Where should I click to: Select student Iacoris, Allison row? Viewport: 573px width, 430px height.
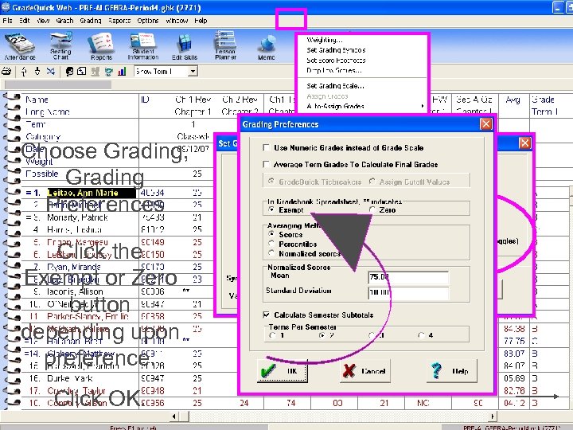(75, 291)
